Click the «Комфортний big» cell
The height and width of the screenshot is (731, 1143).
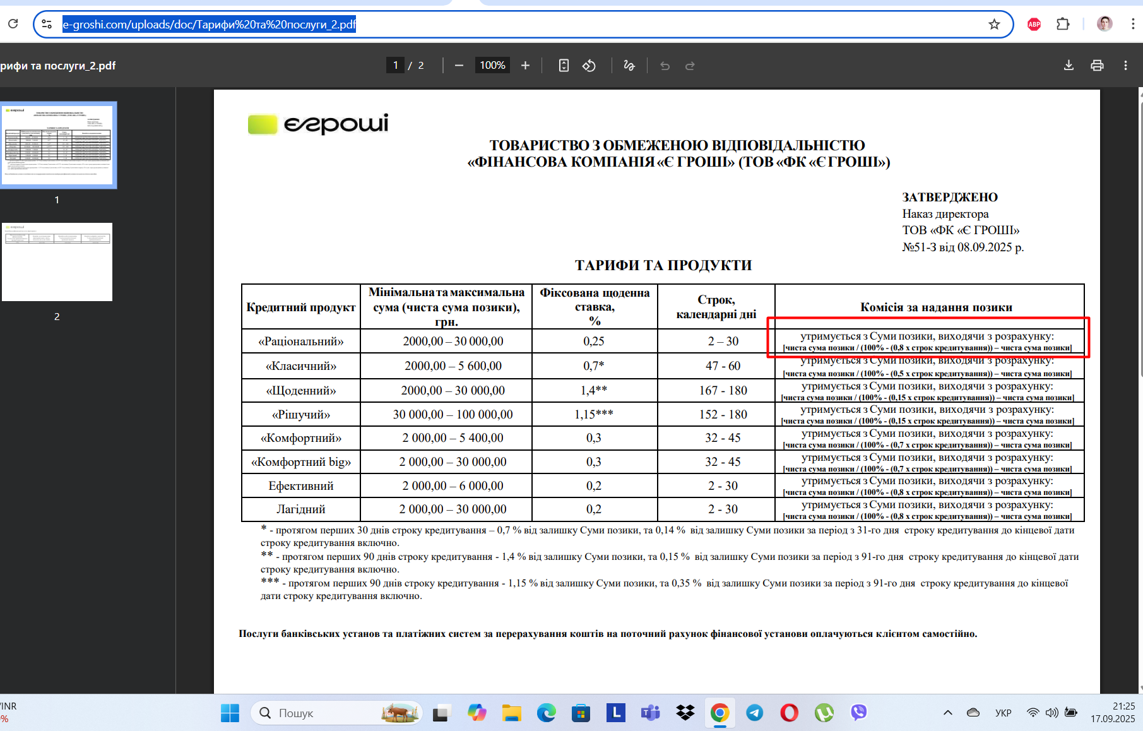click(x=301, y=461)
